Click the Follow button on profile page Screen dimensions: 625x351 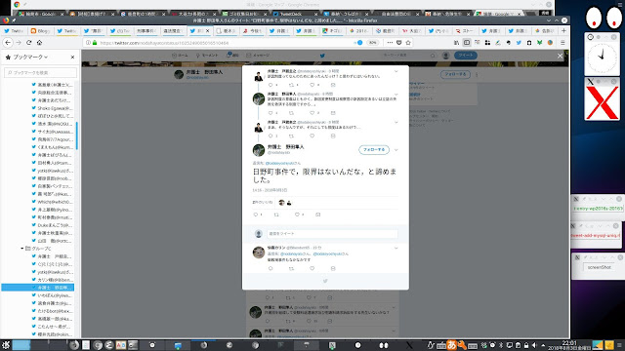tap(455, 74)
